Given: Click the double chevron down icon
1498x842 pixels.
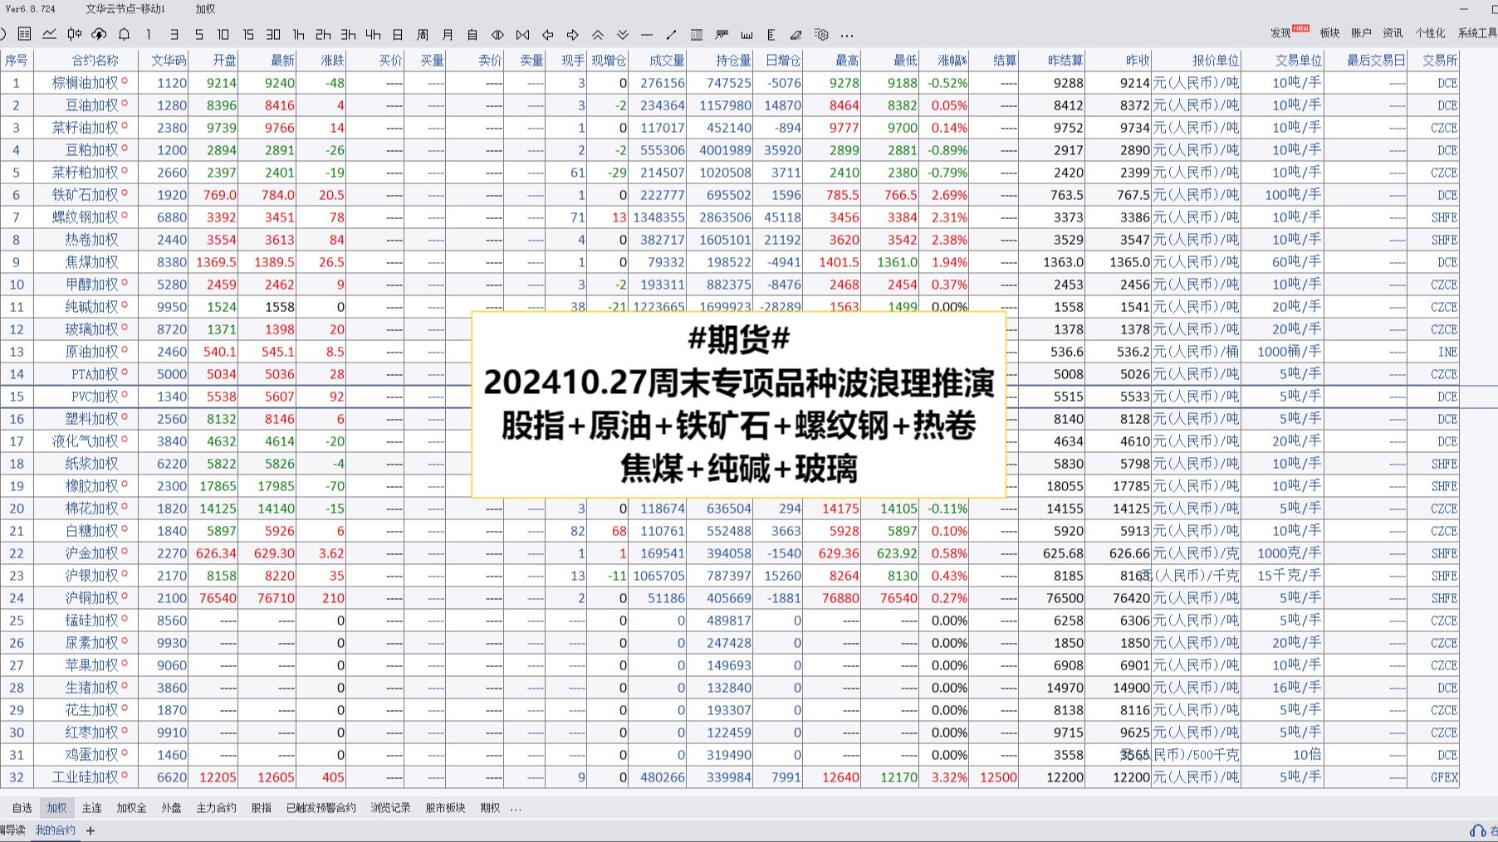Looking at the screenshot, I should click(x=622, y=34).
